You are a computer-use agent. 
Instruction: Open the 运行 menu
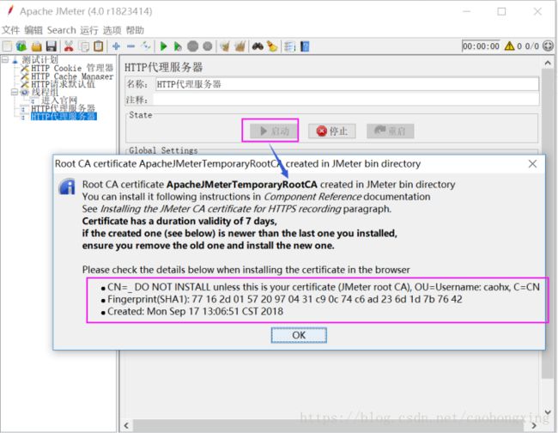(x=89, y=30)
